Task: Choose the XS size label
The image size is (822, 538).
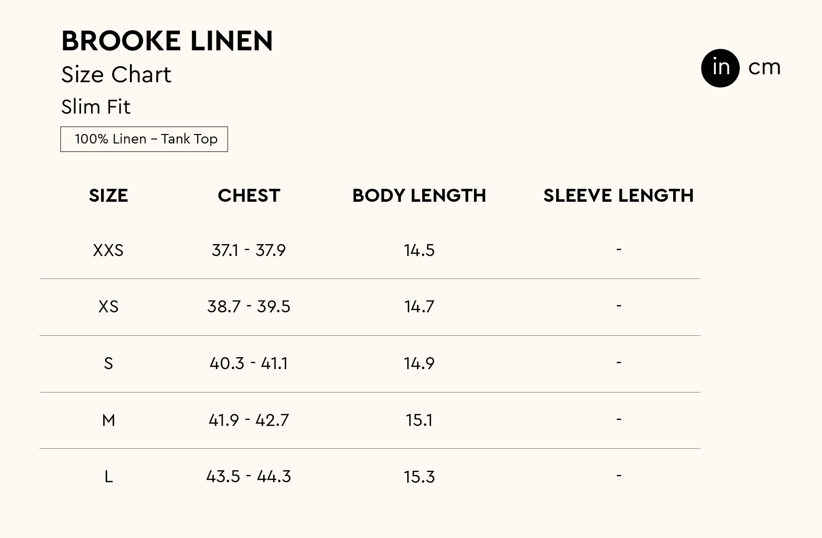Action: pyautogui.click(x=108, y=306)
